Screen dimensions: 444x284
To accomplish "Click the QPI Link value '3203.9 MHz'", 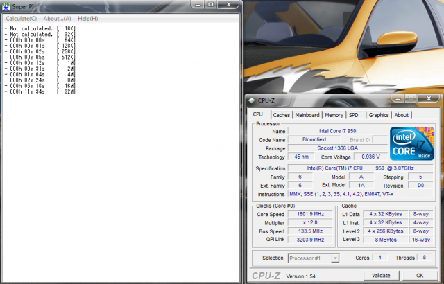I will [310, 240].
